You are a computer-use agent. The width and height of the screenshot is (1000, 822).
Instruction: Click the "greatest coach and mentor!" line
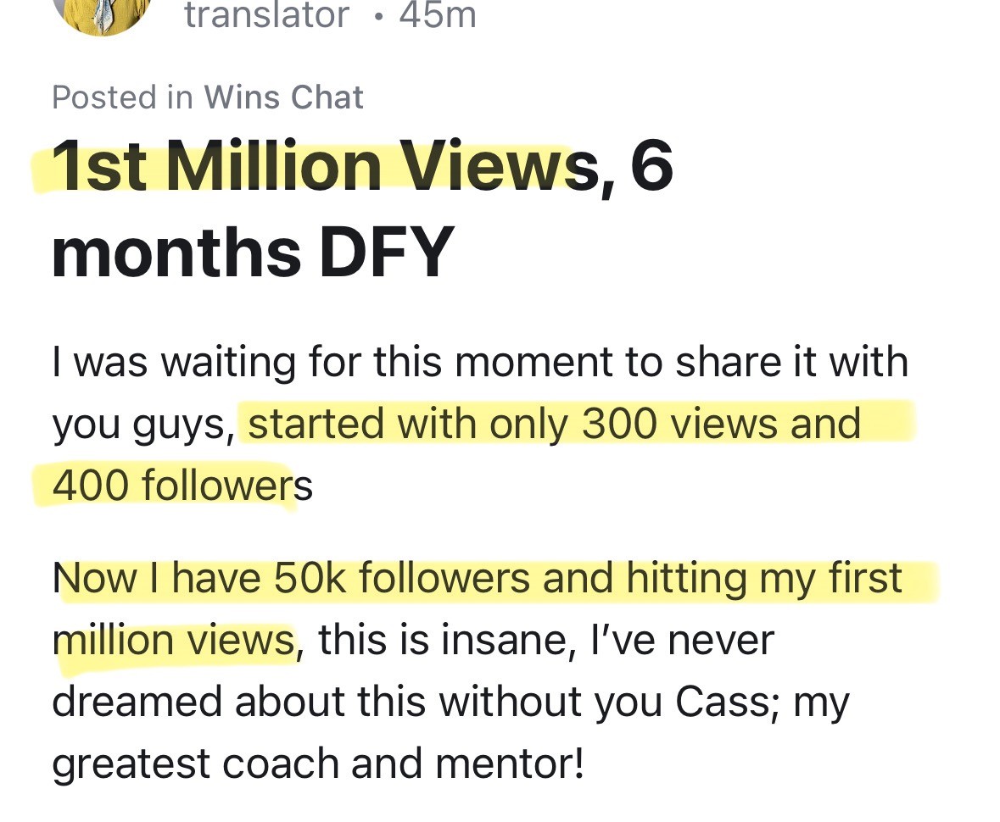click(x=317, y=764)
